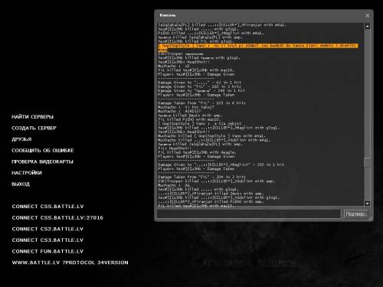Click the 'Muchacho killed [ GopStopStyle ] Vano with m4a1' line
The height and width of the screenshot is (287, 383).
212,136
